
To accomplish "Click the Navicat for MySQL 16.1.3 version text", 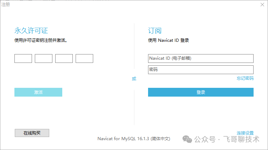I will click(134, 138).
